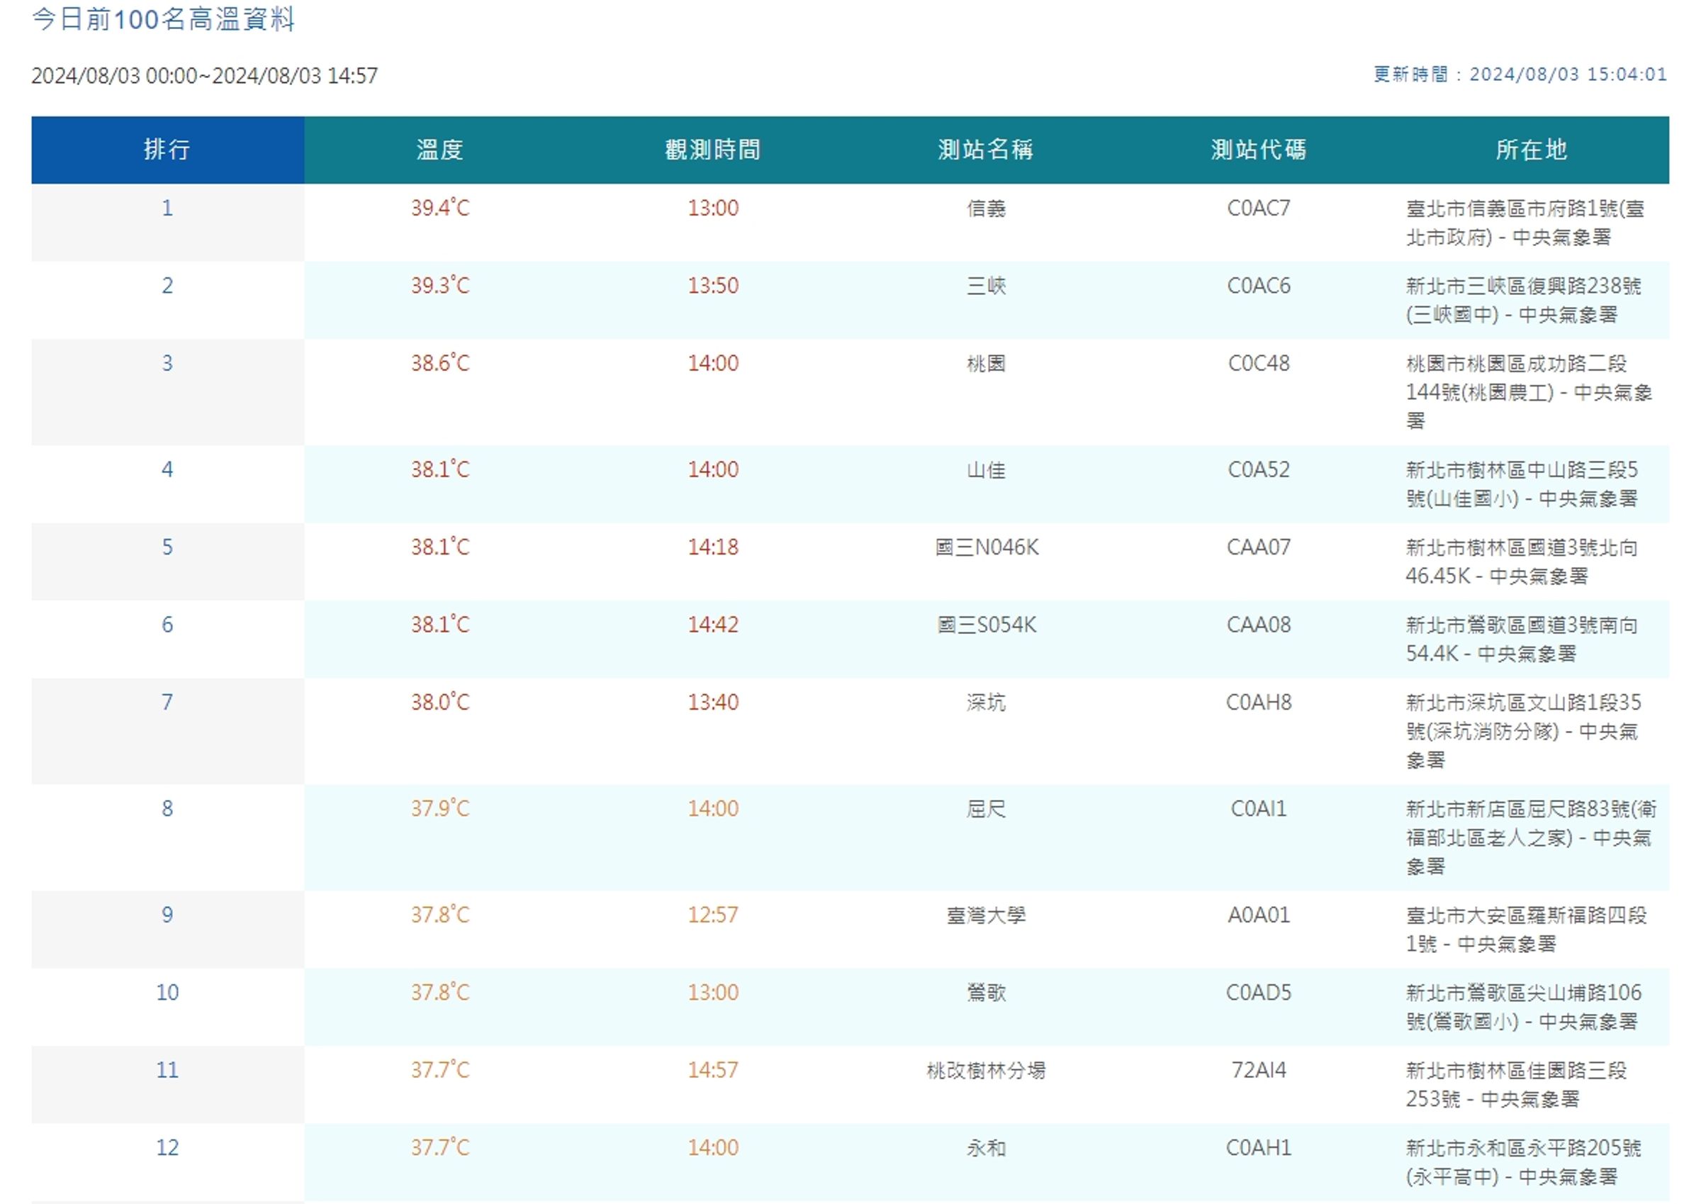This screenshot has width=1701, height=1204.
Task: Click station name 臺灣大學
Action: [x=986, y=915]
